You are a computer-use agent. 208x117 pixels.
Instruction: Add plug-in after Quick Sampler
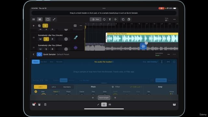coord(115,98)
